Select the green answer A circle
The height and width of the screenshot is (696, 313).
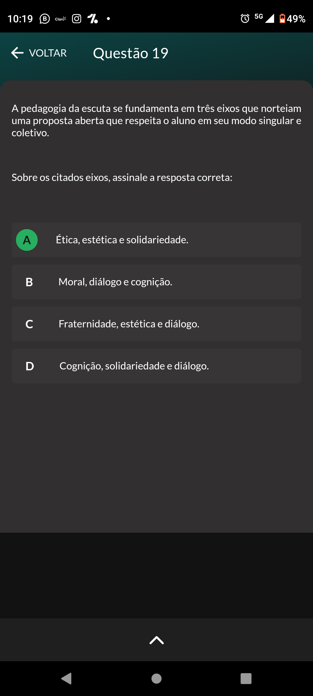(x=27, y=240)
